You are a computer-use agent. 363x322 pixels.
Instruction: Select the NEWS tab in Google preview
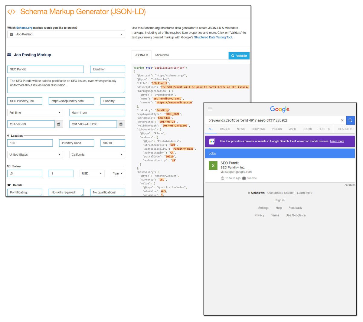coord(241,129)
